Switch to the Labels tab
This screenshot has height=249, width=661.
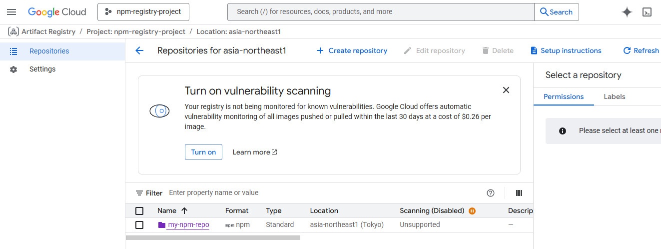tap(614, 96)
